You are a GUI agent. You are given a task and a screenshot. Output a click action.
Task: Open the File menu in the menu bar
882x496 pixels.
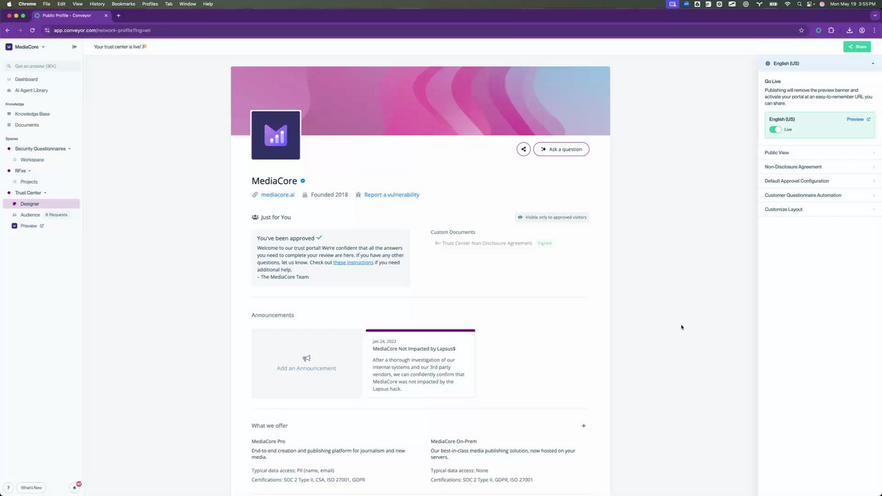pyautogui.click(x=46, y=4)
